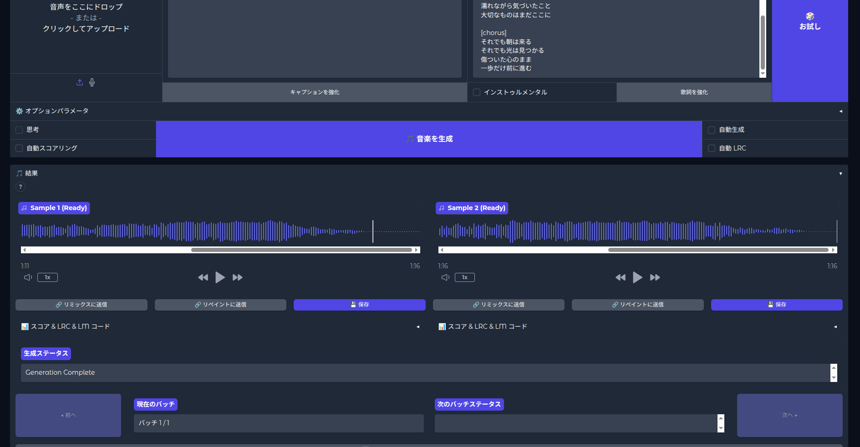The image size is (860, 447).
Task: Fast-forward Sample 1 audio
Action: (238, 277)
